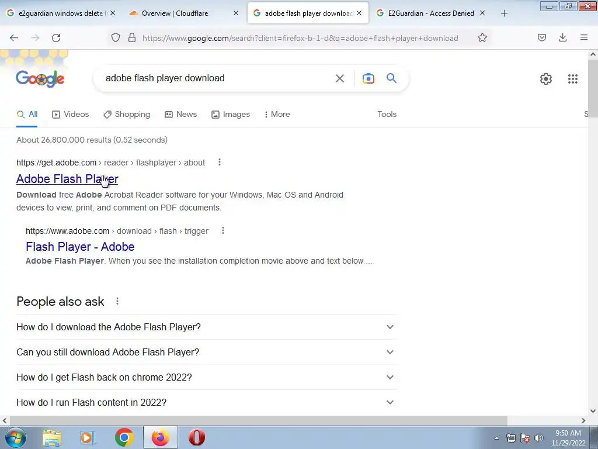Expand How do I download Adobe Flash Player
The height and width of the screenshot is (449, 598).
click(206, 327)
